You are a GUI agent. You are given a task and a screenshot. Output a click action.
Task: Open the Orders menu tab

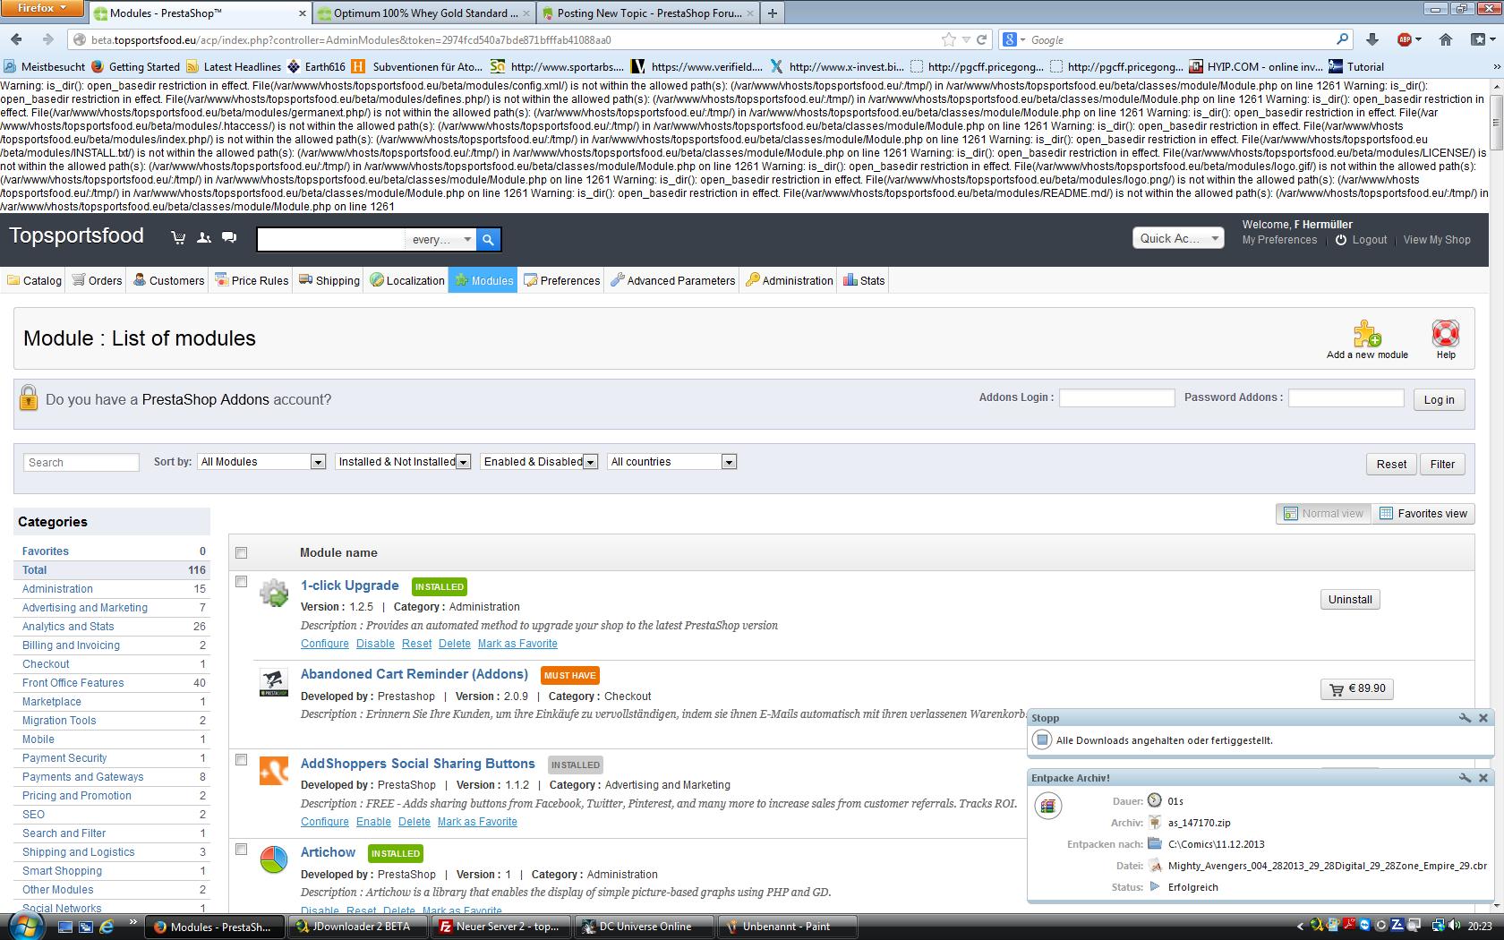[x=97, y=280]
